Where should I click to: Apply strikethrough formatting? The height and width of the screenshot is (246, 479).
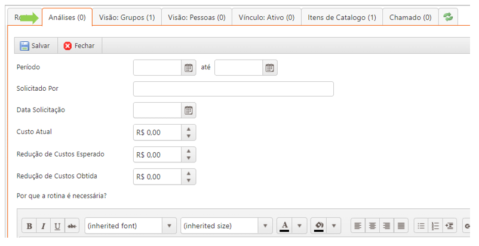pos(72,226)
